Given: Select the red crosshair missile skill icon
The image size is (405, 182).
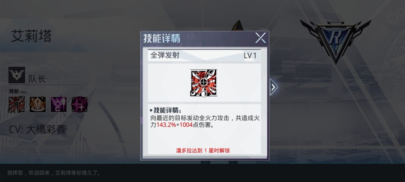Looking at the screenshot, I should coord(17,105).
